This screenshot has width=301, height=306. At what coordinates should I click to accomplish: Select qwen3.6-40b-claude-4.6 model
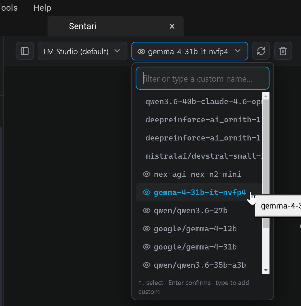199,102
